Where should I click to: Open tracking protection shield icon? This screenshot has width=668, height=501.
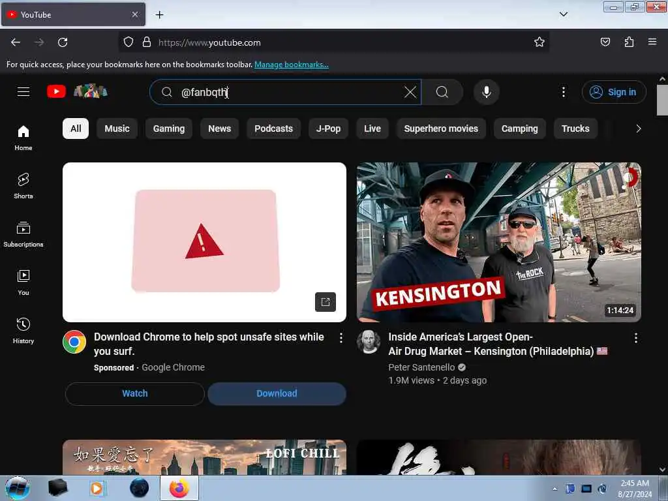pyautogui.click(x=129, y=42)
